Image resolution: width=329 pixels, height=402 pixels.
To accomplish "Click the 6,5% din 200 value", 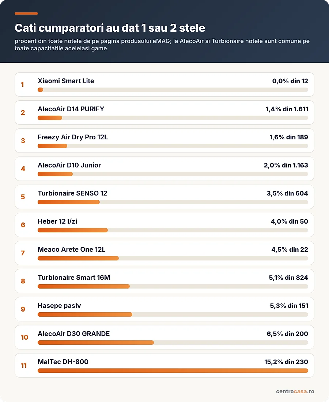I will 287,333.
